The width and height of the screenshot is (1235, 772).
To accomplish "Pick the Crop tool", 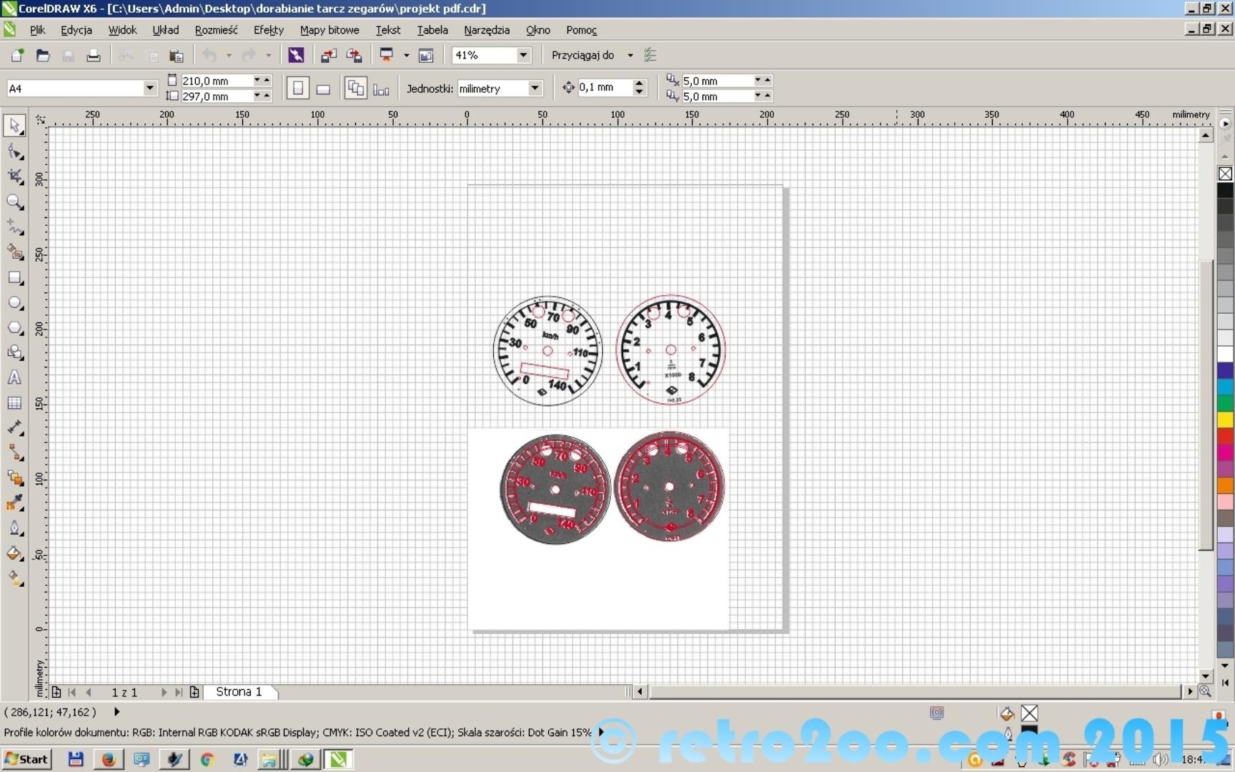I will click(x=14, y=177).
